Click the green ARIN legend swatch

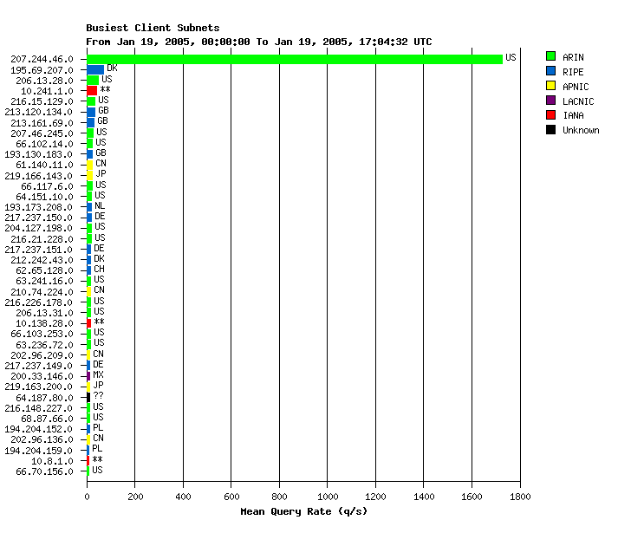(x=550, y=57)
